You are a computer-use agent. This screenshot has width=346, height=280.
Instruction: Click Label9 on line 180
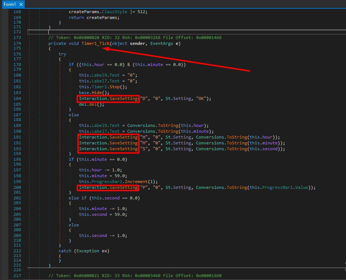99,75
